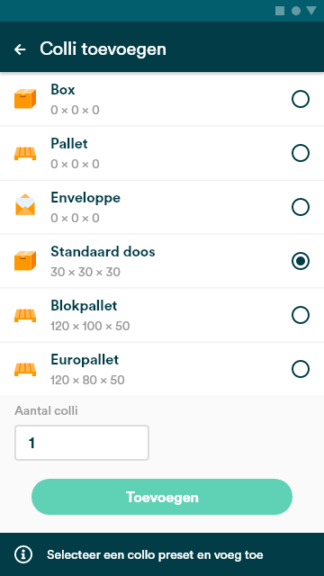Focus the Aantal colli input field
Screen dimensions: 324x576
click(82, 443)
